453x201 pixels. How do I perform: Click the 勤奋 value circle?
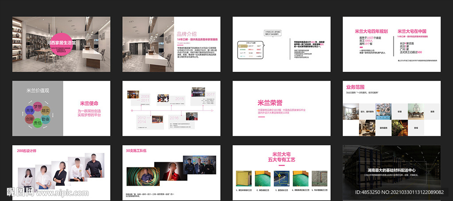pyautogui.click(x=45, y=119)
